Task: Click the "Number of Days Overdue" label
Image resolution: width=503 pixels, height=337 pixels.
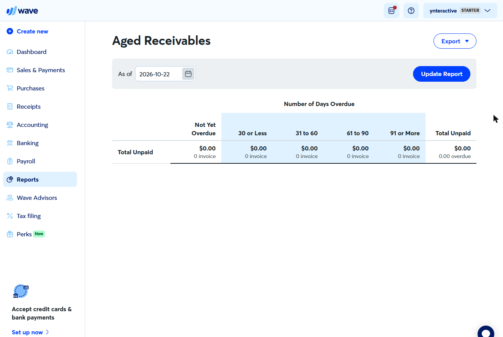Action: click(x=319, y=104)
